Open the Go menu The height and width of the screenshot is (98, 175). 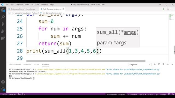pos(32,5)
